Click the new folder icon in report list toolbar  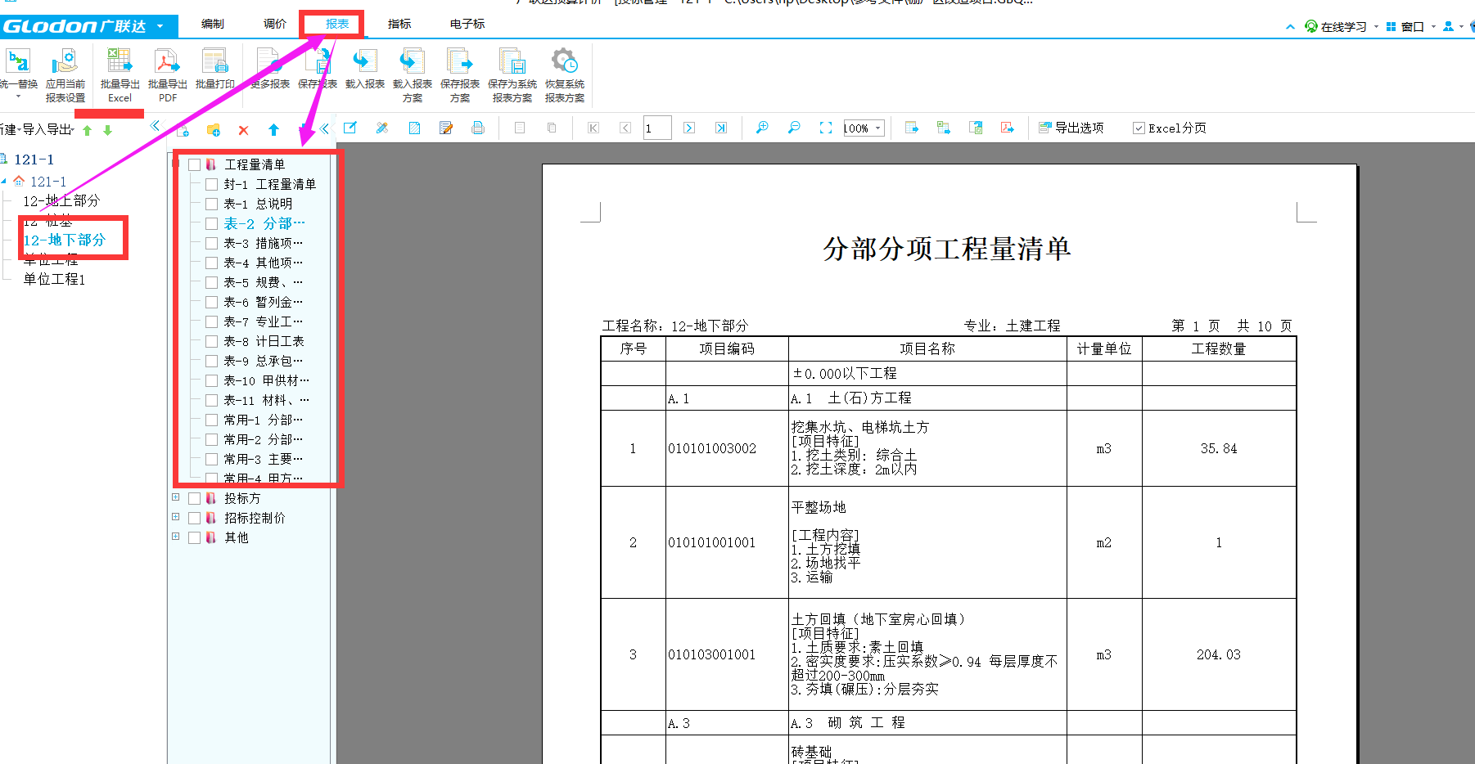pos(214,129)
